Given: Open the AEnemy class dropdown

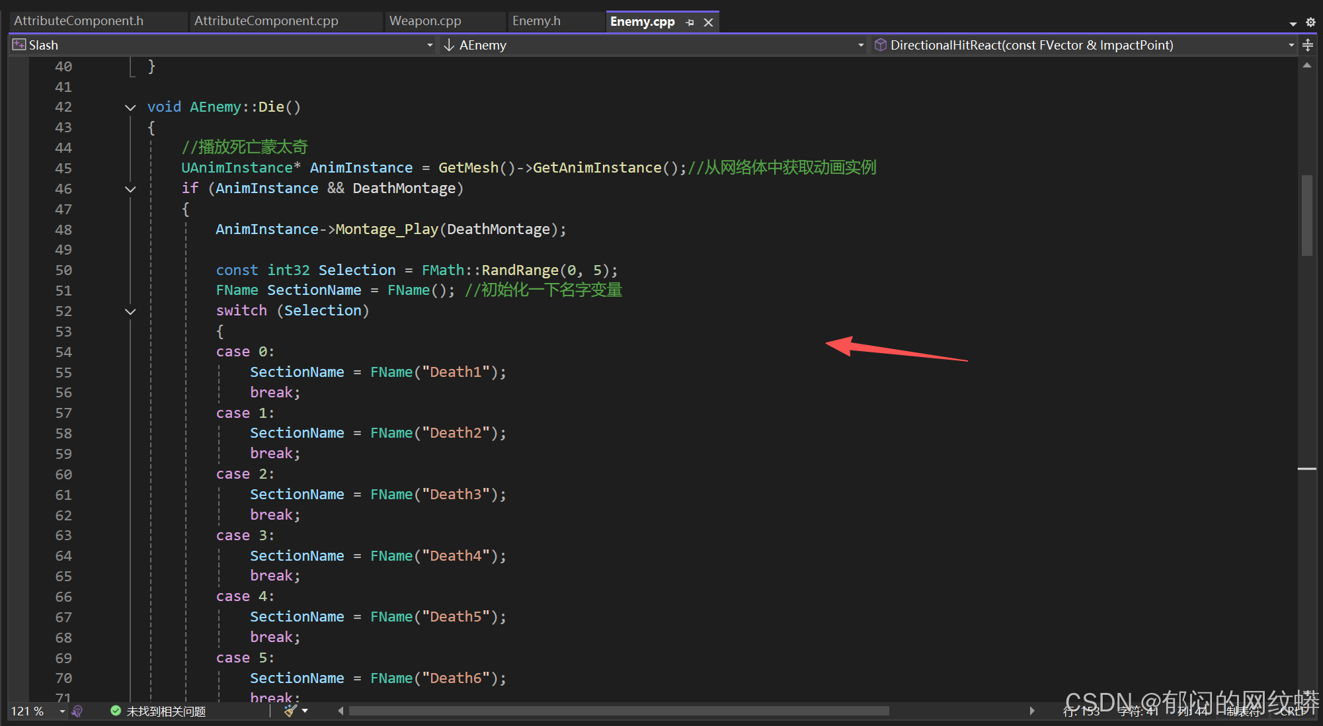Looking at the screenshot, I should (860, 45).
